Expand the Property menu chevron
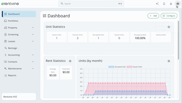 (x=33, y=28)
